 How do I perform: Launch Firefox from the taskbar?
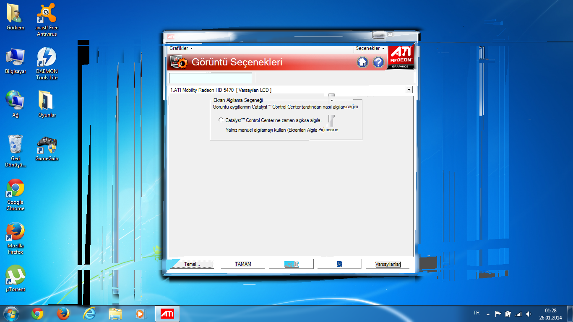63,313
